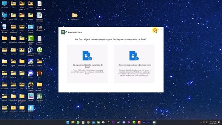Close the PassFab for Excel window

pyautogui.click(x=161, y=30)
